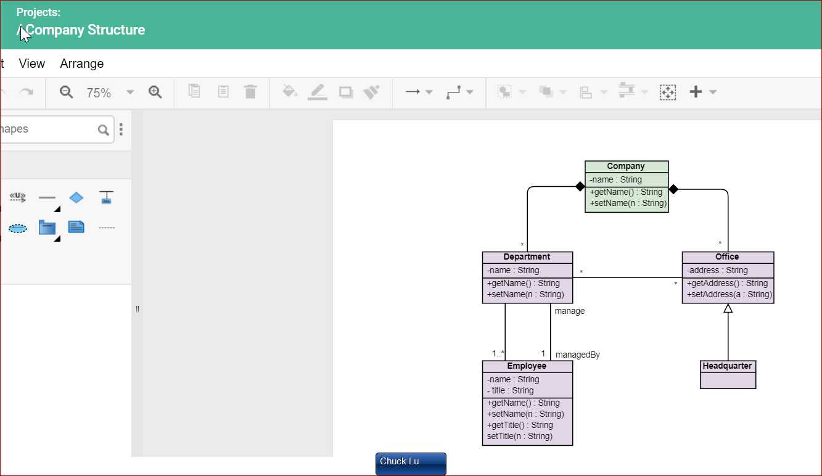Image resolution: width=822 pixels, height=476 pixels.
Task: Open the three-dot shapes panel options
Action: (x=121, y=129)
